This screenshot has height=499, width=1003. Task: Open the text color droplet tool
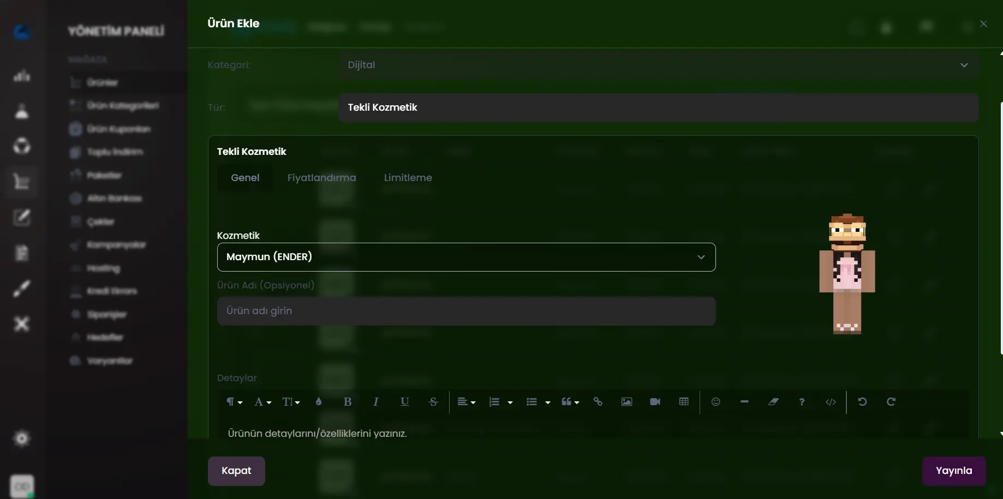coord(319,402)
